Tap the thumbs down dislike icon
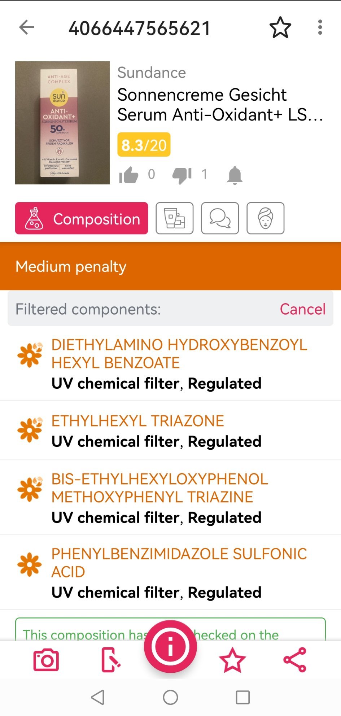The width and height of the screenshot is (341, 716). (182, 175)
